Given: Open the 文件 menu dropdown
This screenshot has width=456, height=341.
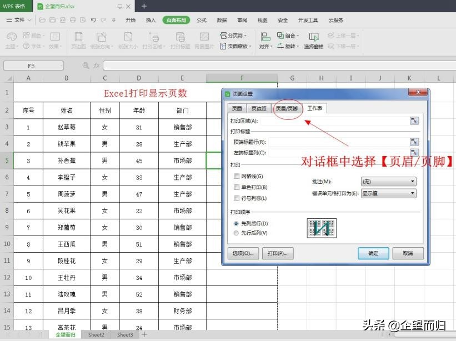Looking at the screenshot, I should coord(19,20).
